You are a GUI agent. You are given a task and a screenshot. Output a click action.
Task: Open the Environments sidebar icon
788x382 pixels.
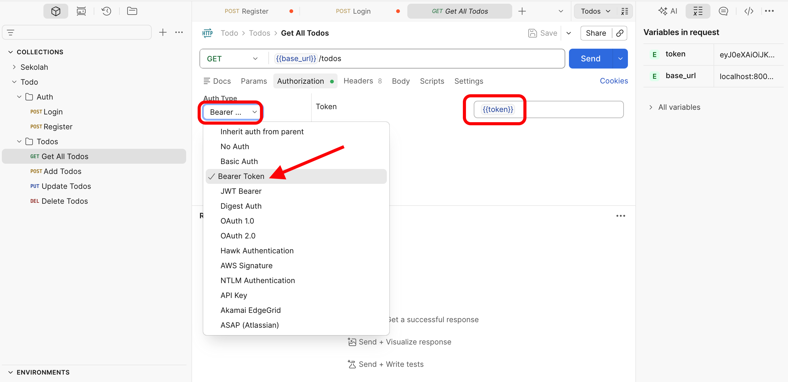pos(81,11)
